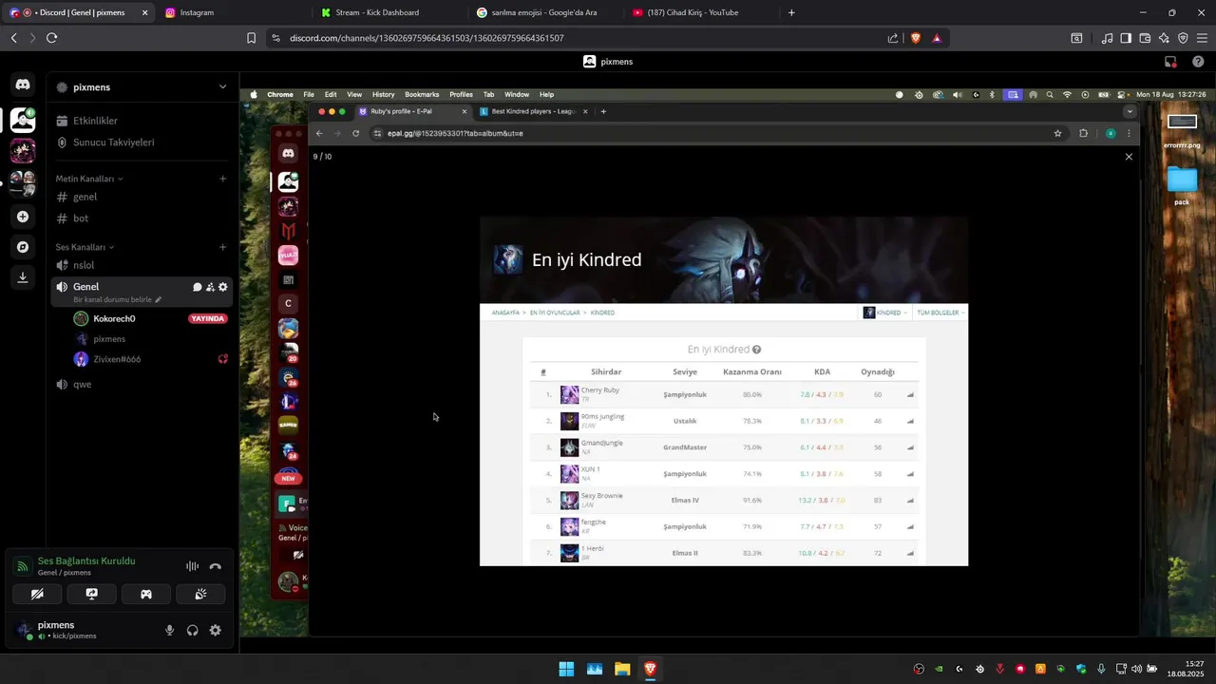
Task: Open Discord help question mark icon
Action: pyautogui.click(x=1198, y=62)
